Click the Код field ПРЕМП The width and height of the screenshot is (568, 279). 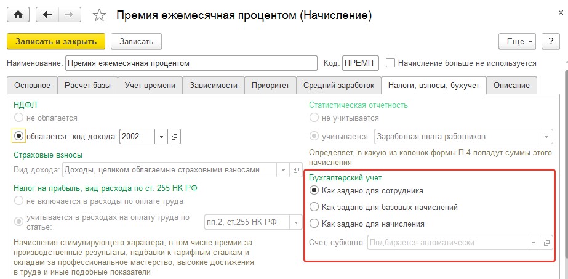[x=361, y=63]
